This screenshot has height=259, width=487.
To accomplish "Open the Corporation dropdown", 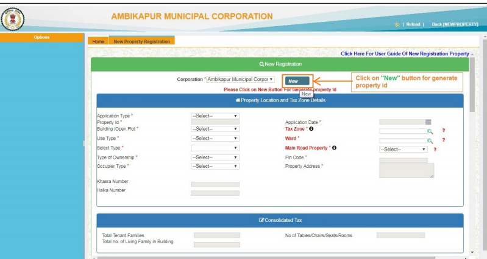I will click(240, 79).
